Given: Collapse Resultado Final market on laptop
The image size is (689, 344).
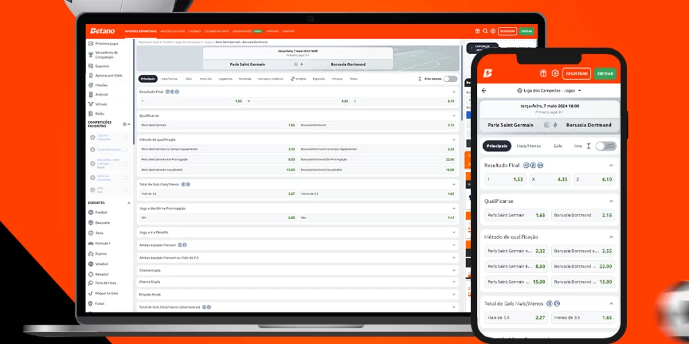Looking at the screenshot, I should [454, 91].
